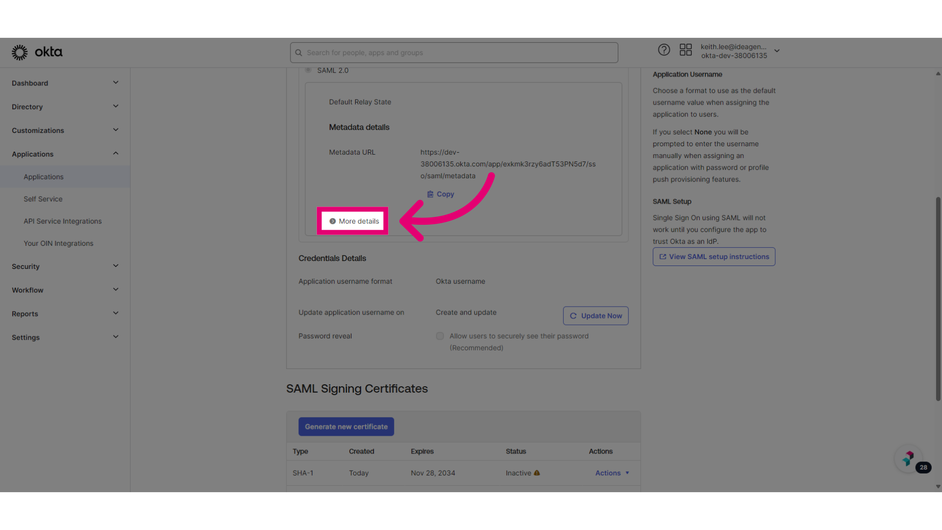Click the Copy clipboard icon

(430, 194)
